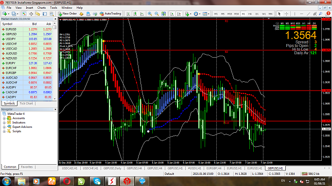Open the Profiles toolbar icon
The width and height of the screenshot is (332, 186).
click(x=14, y=14)
